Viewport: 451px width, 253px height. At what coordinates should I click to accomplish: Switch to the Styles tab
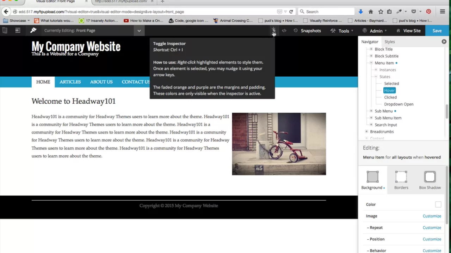tap(390, 41)
